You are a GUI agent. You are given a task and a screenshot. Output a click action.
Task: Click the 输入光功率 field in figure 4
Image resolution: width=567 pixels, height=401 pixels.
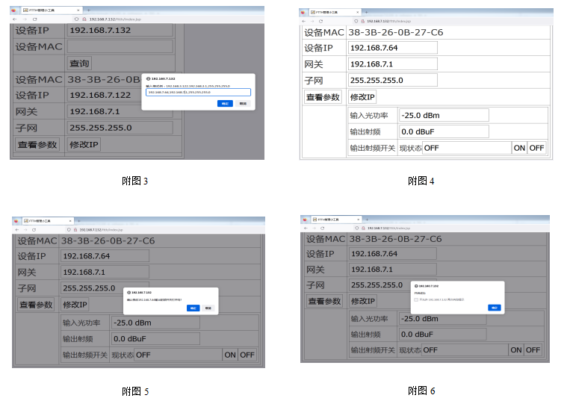click(x=444, y=115)
